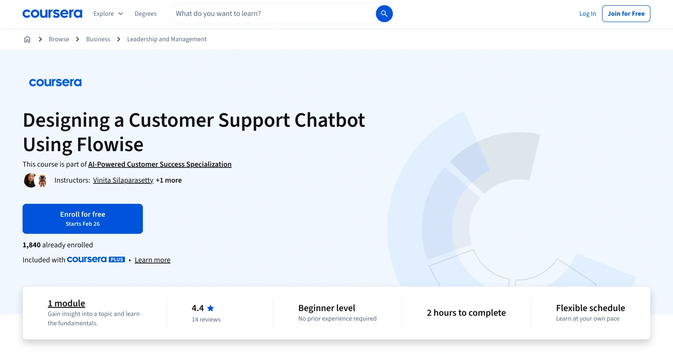Click the Coursera logo in the navigation bar
673x354 pixels.
point(52,13)
